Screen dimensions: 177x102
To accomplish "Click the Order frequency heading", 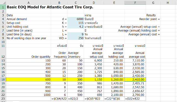I will (60, 55).
